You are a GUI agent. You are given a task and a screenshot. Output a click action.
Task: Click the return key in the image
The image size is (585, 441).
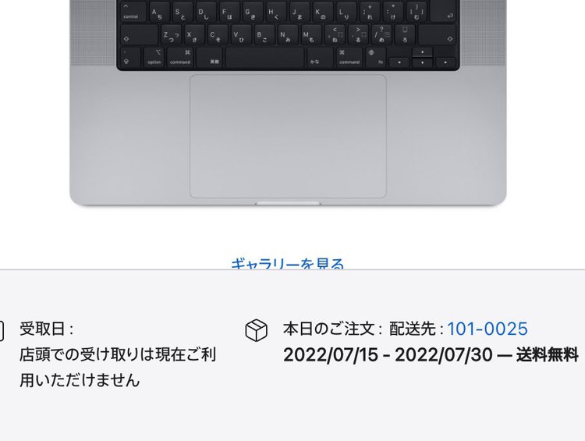443,11
